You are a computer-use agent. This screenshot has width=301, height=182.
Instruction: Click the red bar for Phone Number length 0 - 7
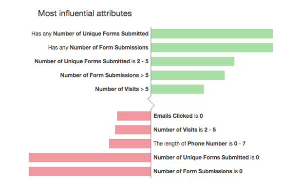130,144
